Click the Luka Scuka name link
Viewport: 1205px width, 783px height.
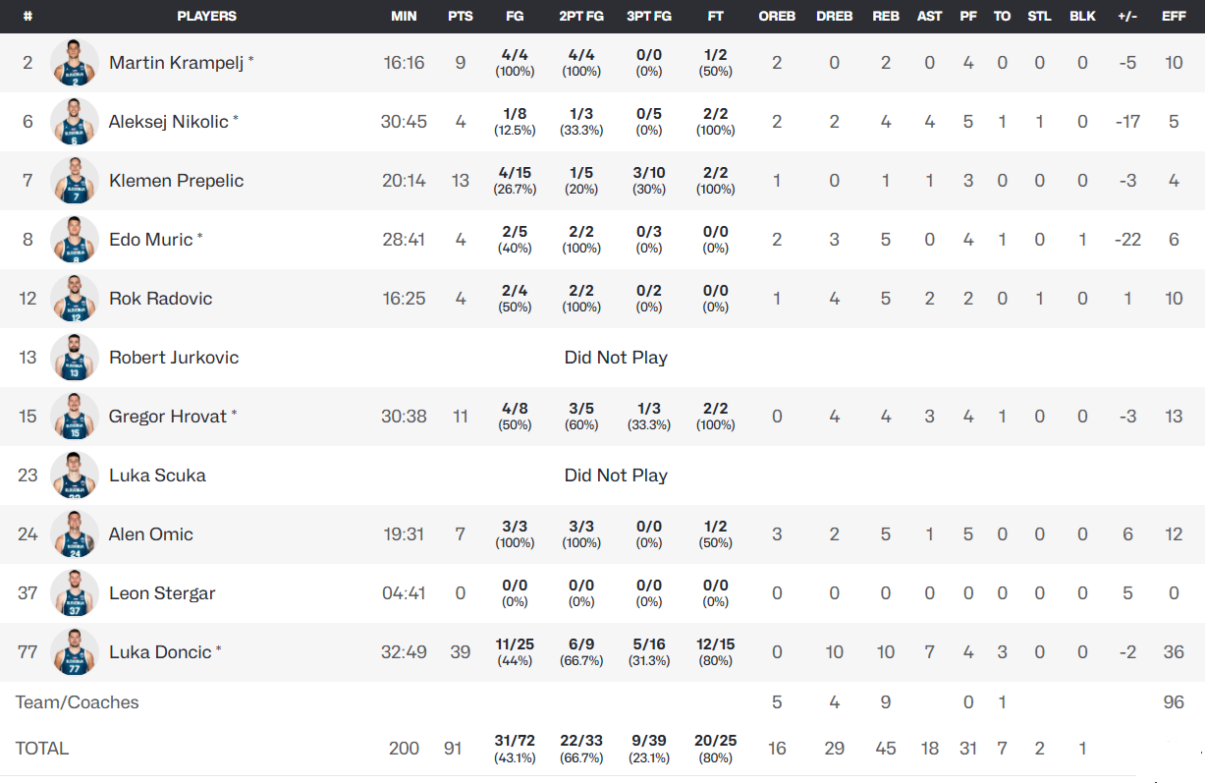tap(157, 475)
